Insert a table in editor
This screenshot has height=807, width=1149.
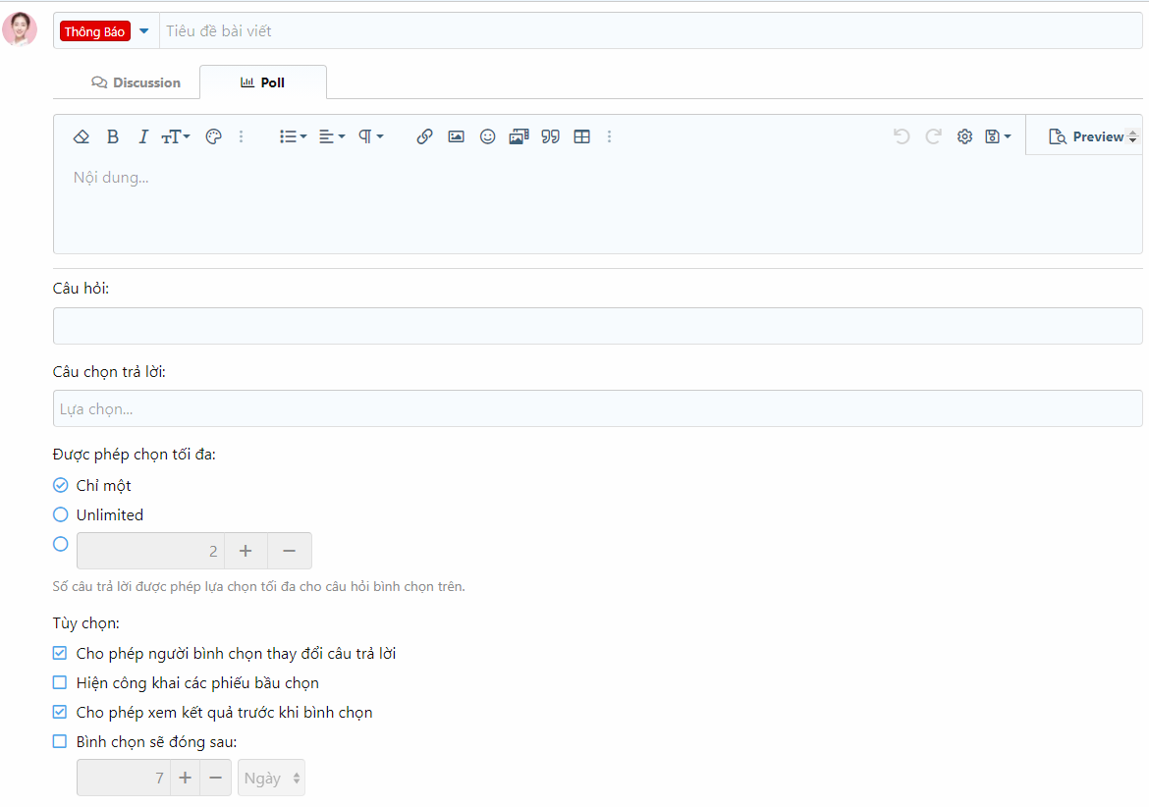coord(581,136)
